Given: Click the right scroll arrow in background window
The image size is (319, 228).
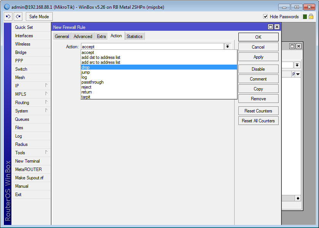Looking at the screenshot, I should (x=298, y=198).
